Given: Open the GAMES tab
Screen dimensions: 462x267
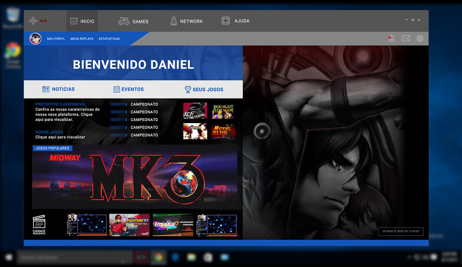Looking at the screenshot, I should [x=133, y=21].
